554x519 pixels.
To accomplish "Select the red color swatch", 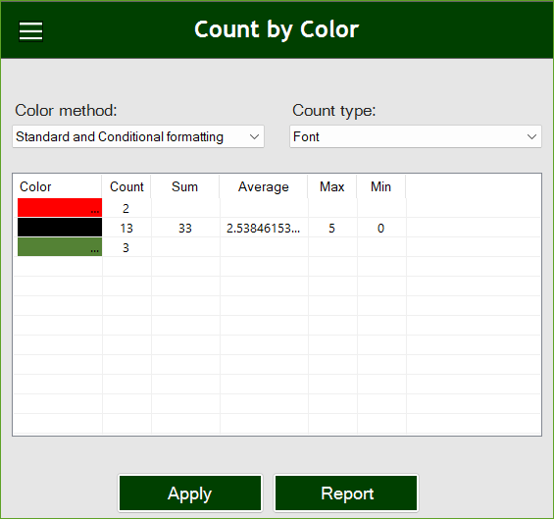I will click(60, 208).
